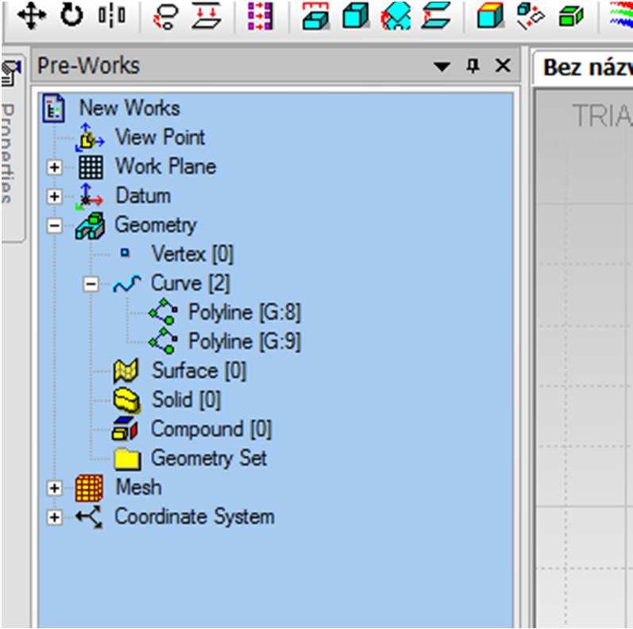Open the Pre-Works panel dropdown arrow
The width and height of the screenshot is (633, 629).
[x=442, y=66]
